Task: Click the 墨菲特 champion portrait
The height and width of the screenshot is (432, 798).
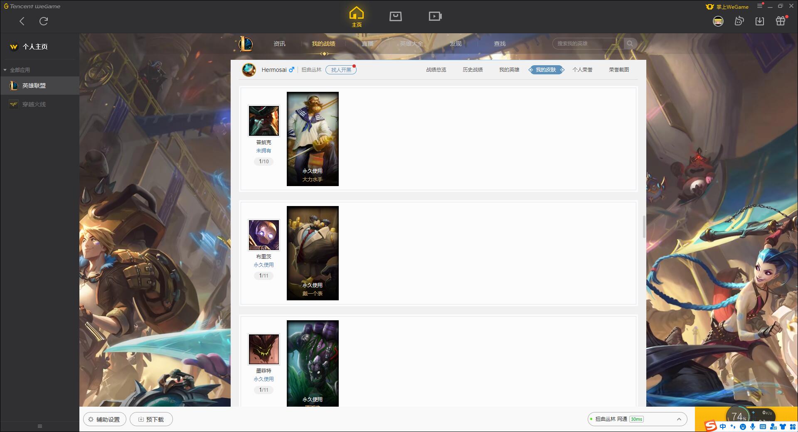Action: [264, 349]
